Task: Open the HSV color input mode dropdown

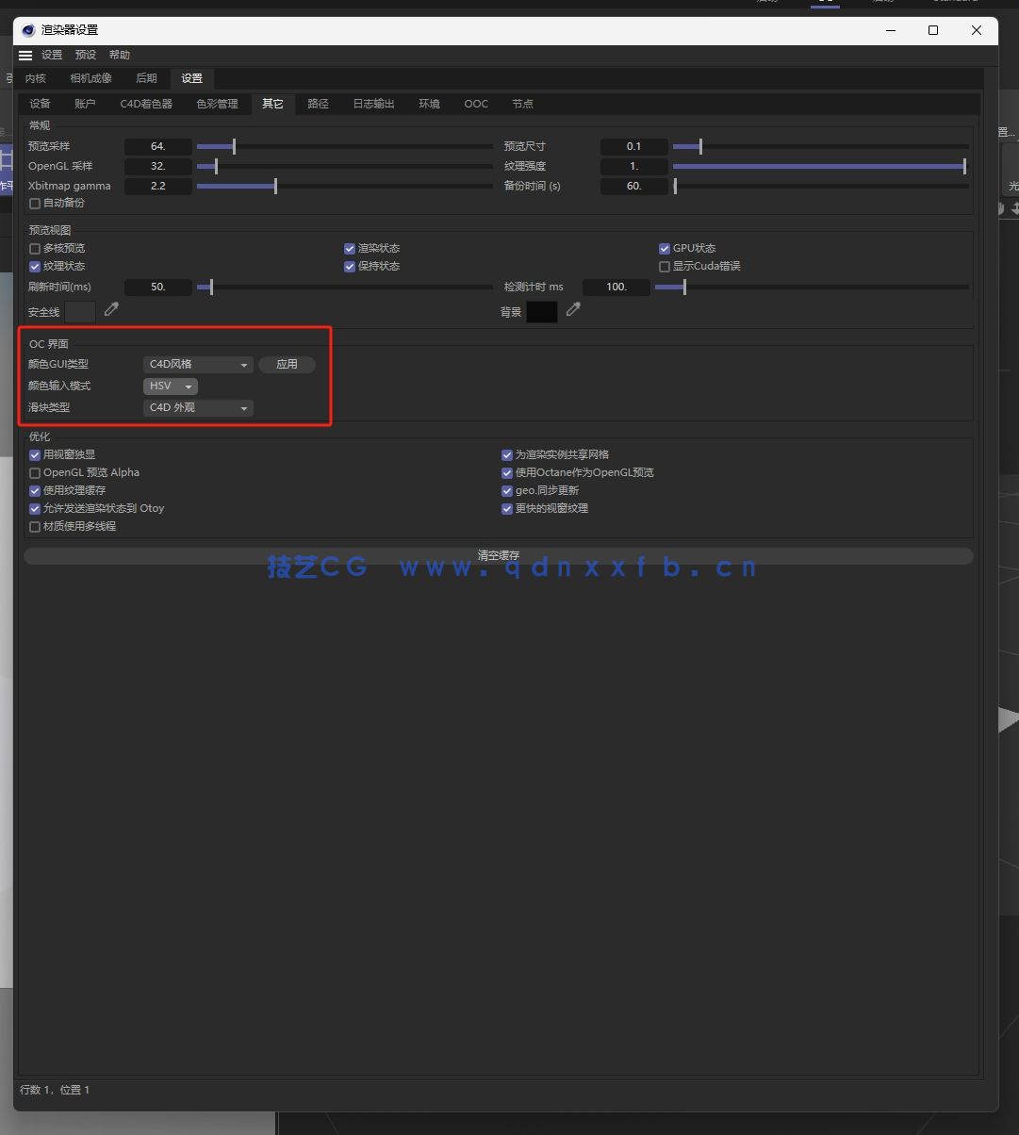Action: pyautogui.click(x=170, y=386)
